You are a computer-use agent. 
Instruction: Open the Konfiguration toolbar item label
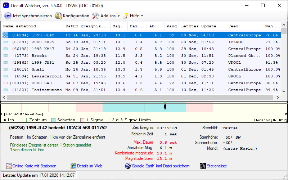click(x=76, y=16)
